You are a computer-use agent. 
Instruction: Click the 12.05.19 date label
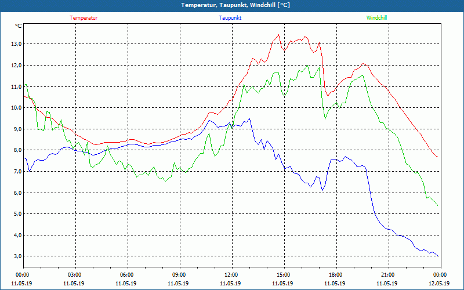[439, 283]
